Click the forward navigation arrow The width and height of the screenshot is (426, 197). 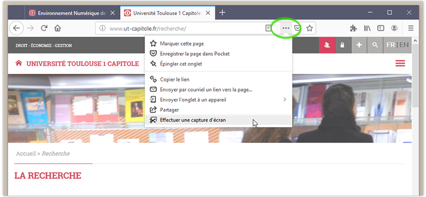30,28
